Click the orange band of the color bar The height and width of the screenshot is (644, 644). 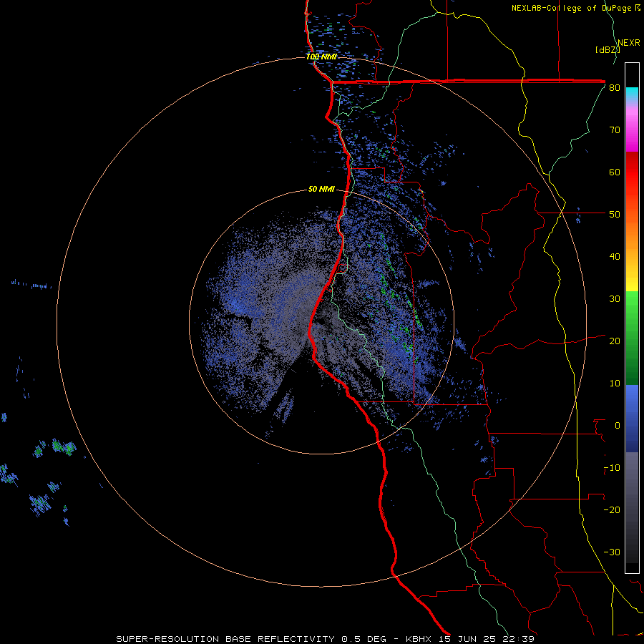coord(632,234)
